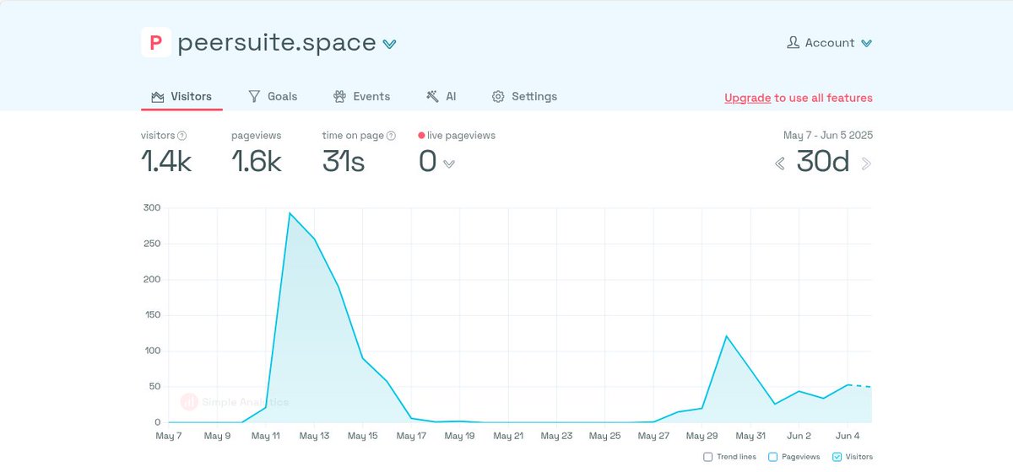Open the 30d date range selector
Viewport: 1013px width, 472px height.
click(x=823, y=161)
